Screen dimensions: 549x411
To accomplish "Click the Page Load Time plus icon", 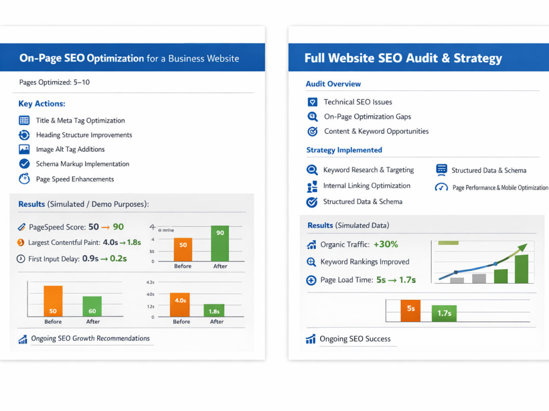I will tap(311, 280).
